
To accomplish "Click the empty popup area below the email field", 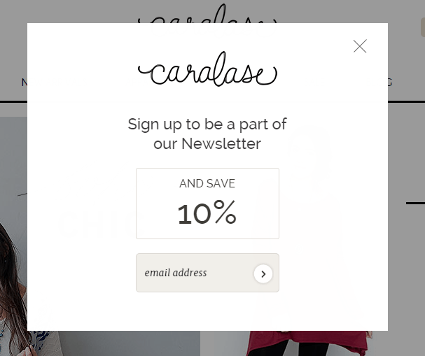I will click(207, 310).
